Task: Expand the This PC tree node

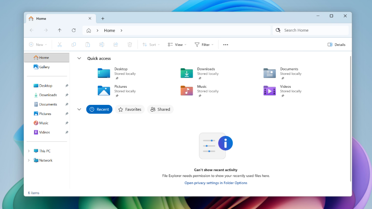Action: pyautogui.click(x=29, y=151)
